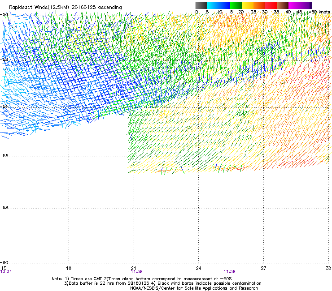This screenshot has width=332, height=291.
Task: Click the '40' label under the color scale
Action: click(288, 12)
